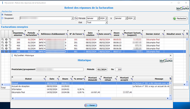Screen dimensions: 190x109
Task: Open details magnifier for organisme 300 row
Action: [3, 42]
